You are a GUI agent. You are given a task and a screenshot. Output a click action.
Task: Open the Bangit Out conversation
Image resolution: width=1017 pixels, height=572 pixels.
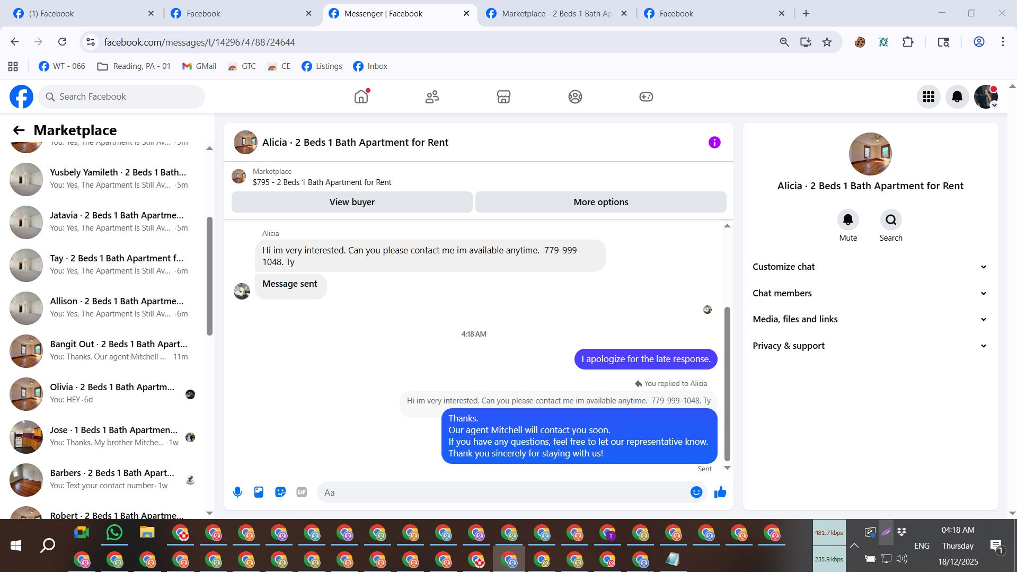(104, 351)
